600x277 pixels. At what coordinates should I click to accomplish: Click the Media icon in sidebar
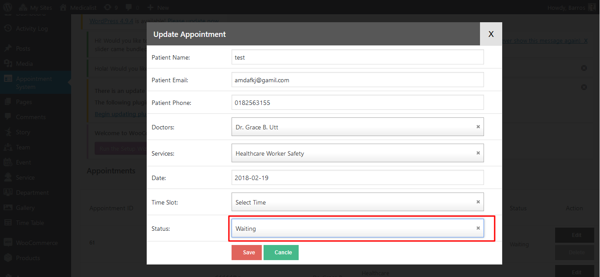point(8,64)
